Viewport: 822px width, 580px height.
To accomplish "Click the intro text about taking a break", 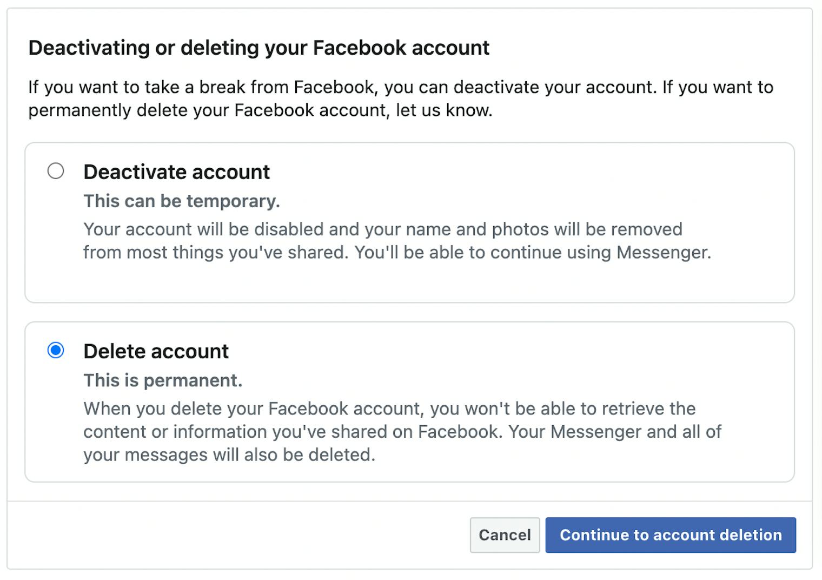I will click(400, 98).
